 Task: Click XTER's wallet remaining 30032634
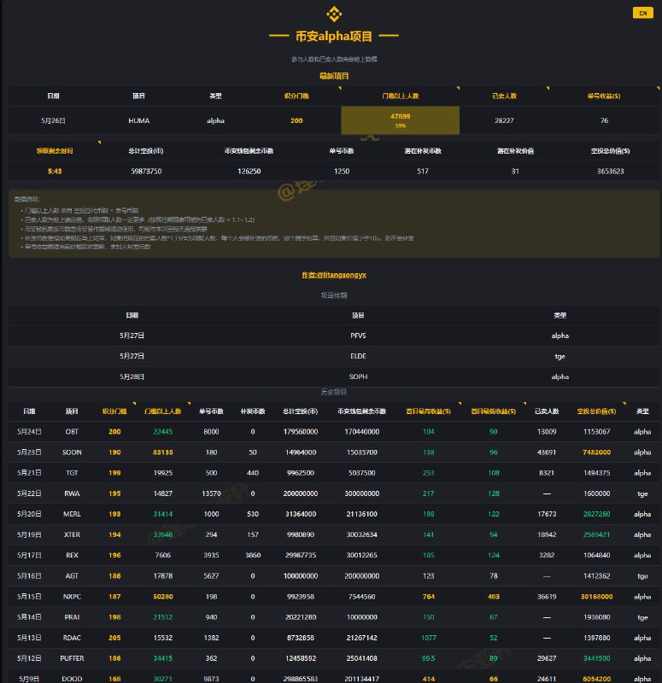click(x=361, y=535)
